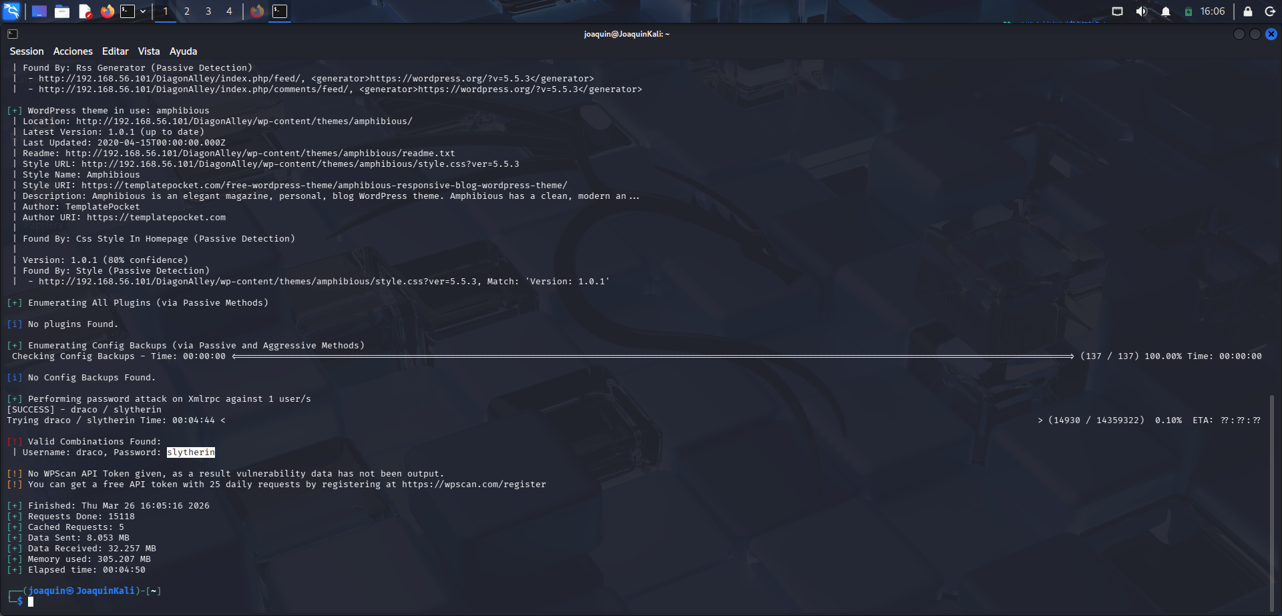Image resolution: width=1282 pixels, height=616 pixels.
Task: Expand the terminal launcher dropdown chevron
Action: [142, 11]
